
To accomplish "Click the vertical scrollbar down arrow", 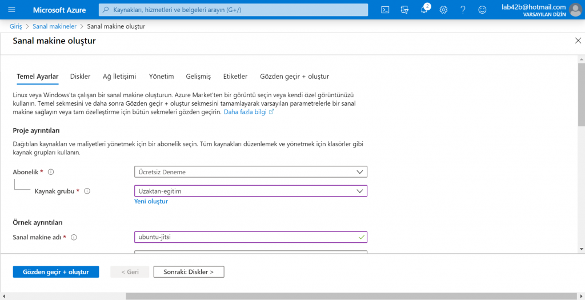I will click(581, 249).
